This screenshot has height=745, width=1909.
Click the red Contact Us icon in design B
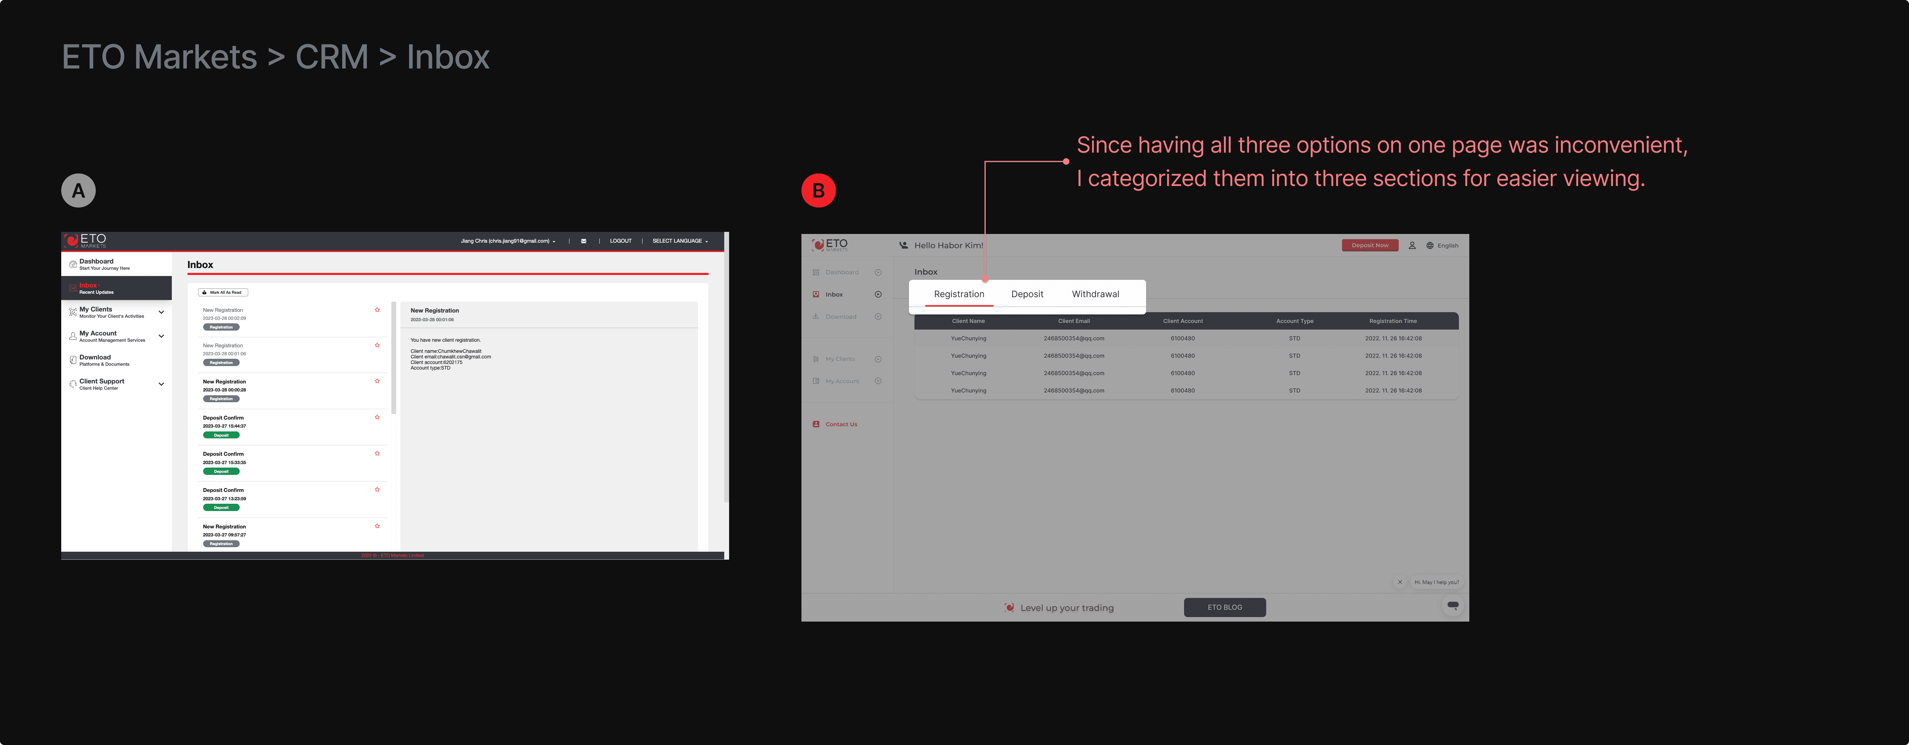point(816,424)
